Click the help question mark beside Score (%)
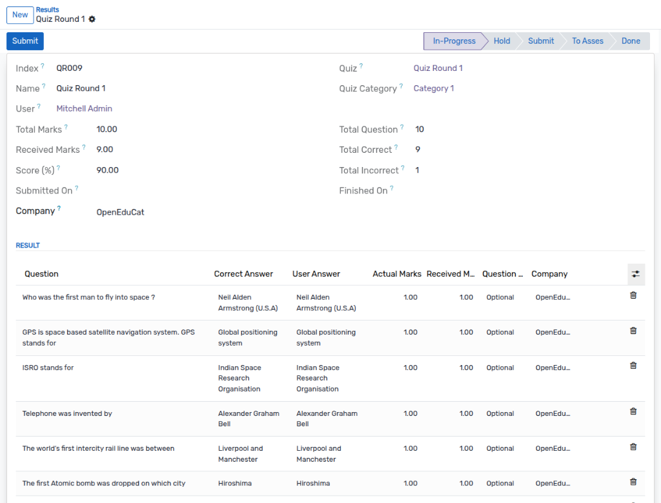Screen dimensions: 661x503 point(58,168)
